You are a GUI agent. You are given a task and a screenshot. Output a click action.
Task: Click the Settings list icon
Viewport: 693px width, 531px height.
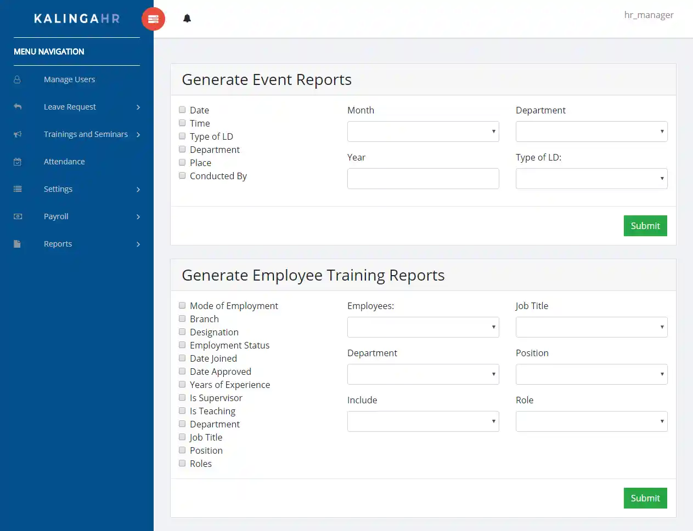[18, 189]
